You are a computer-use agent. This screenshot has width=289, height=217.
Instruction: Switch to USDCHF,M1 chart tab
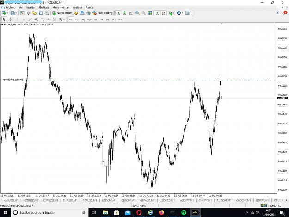109,200
